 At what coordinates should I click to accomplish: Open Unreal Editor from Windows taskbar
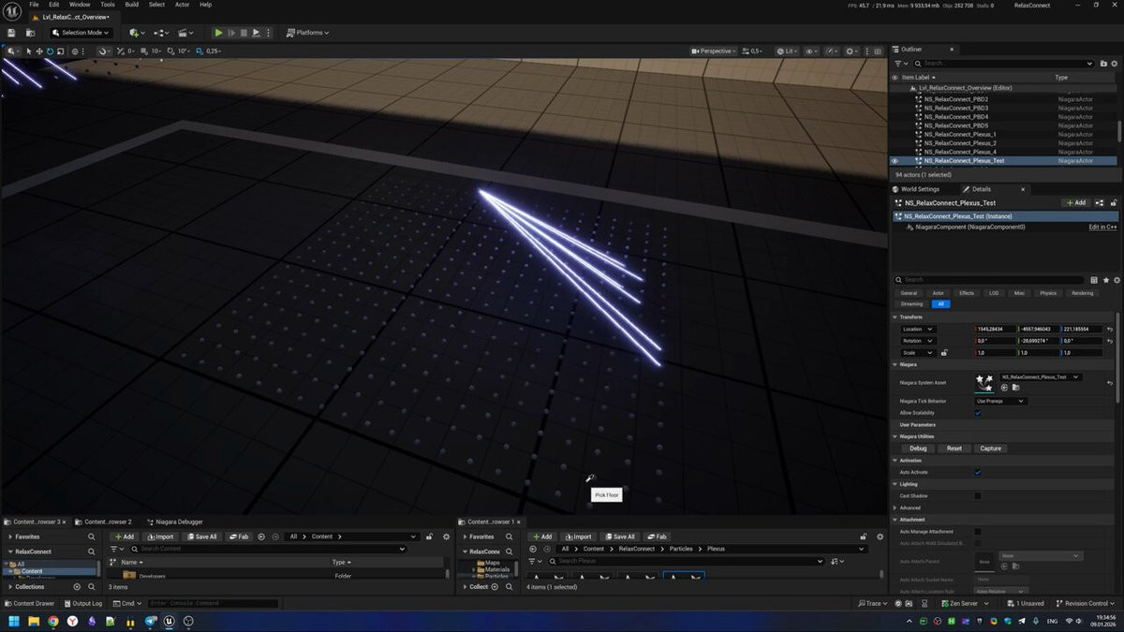[x=169, y=621]
